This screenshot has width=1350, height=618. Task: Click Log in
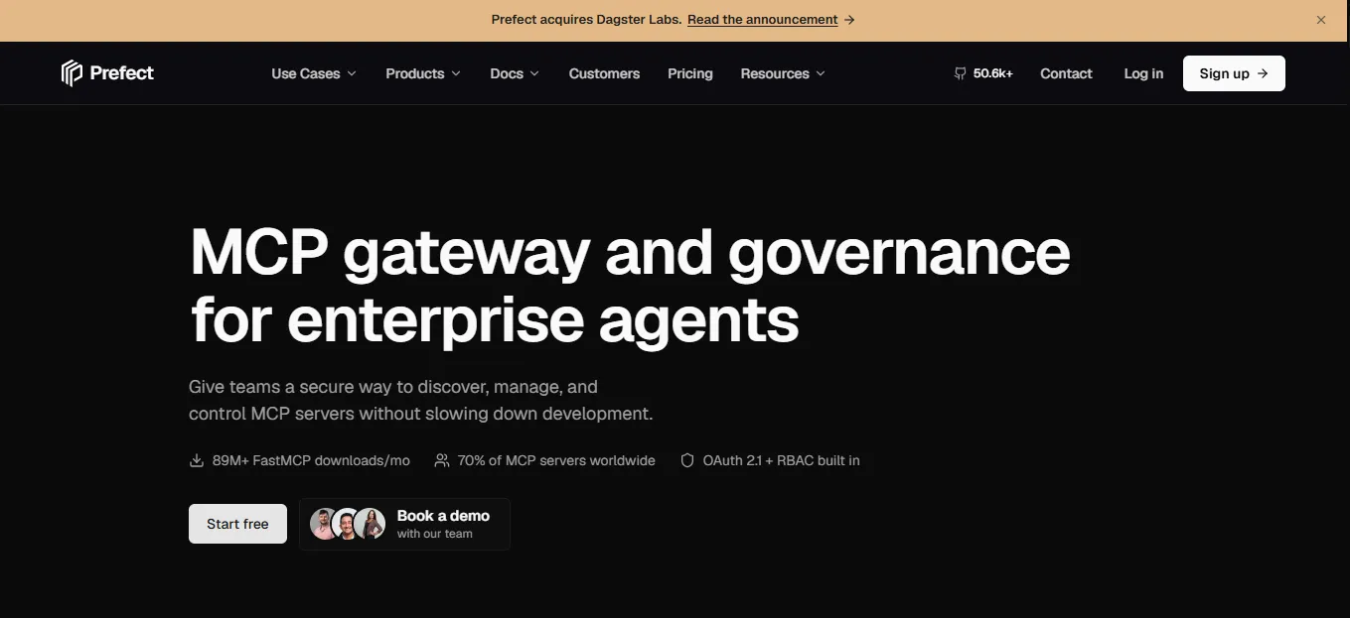point(1143,73)
